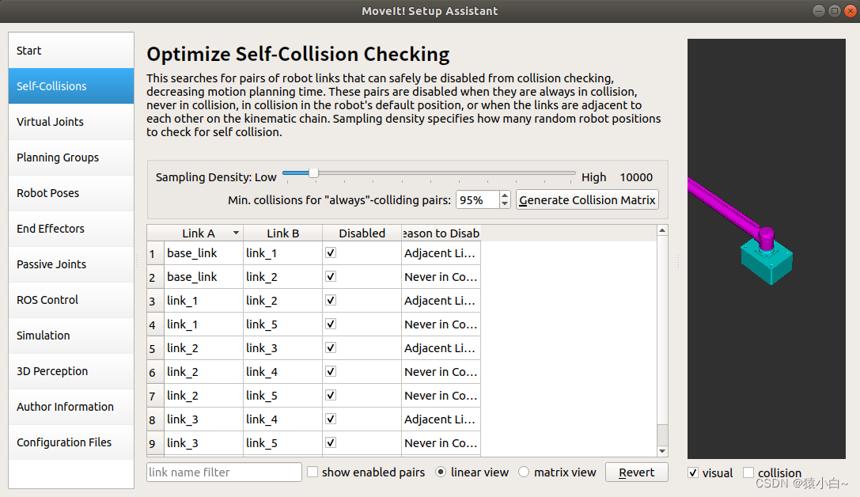Click the Revert button

click(x=637, y=472)
